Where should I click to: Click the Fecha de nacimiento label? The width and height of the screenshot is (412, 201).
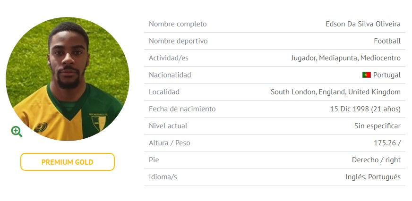tap(182, 109)
